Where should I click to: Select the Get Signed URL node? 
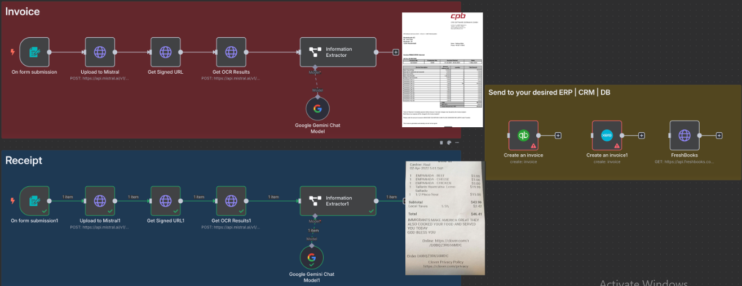coord(165,52)
